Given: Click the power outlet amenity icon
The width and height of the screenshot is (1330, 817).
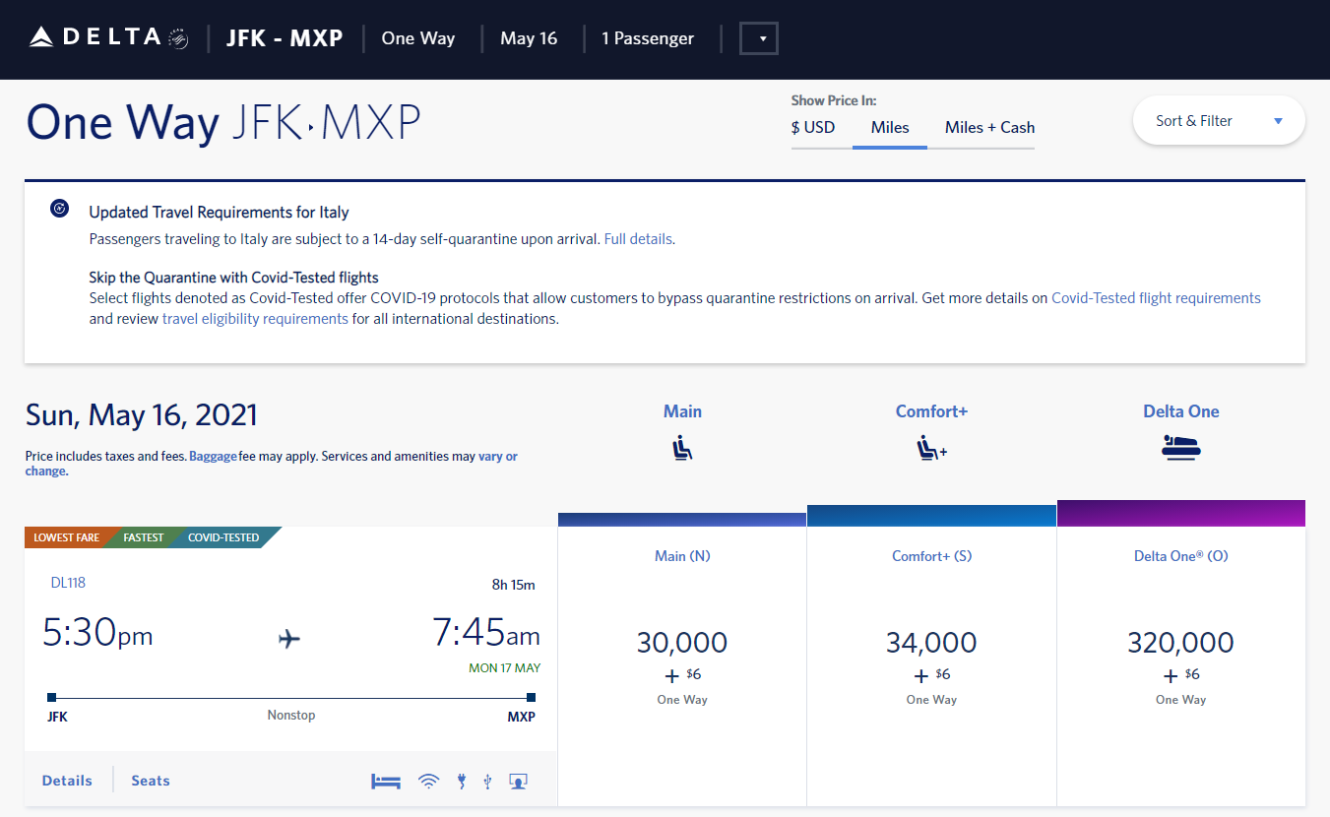Looking at the screenshot, I should 461,781.
